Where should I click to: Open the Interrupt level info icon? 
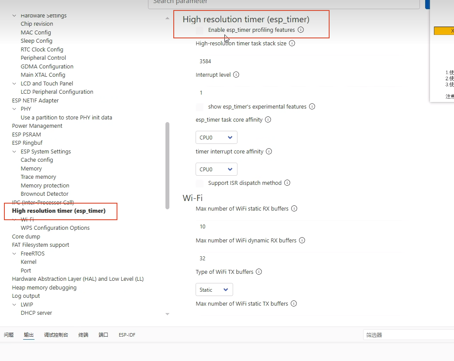236,75
